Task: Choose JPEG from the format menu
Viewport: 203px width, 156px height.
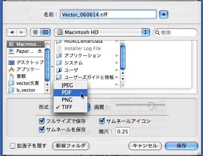Action: [70, 85]
